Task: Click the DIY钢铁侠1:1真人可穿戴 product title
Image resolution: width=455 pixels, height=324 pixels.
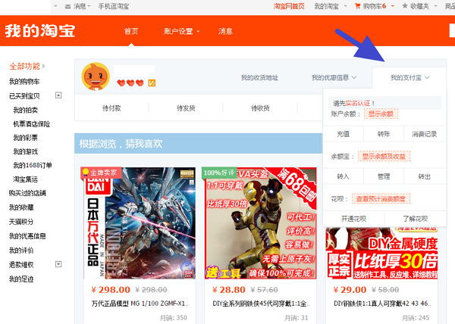Action: [x=382, y=304]
